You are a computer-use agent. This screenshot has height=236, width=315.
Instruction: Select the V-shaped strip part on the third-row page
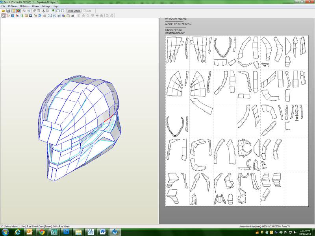pyautogui.click(x=175, y=127)
